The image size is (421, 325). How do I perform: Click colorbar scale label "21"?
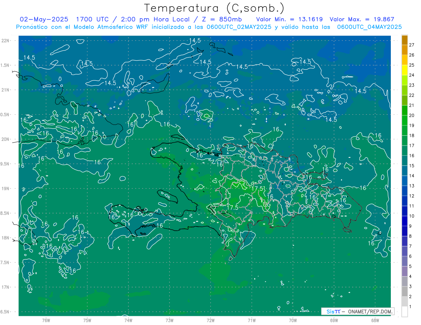[x=412, y=105]
